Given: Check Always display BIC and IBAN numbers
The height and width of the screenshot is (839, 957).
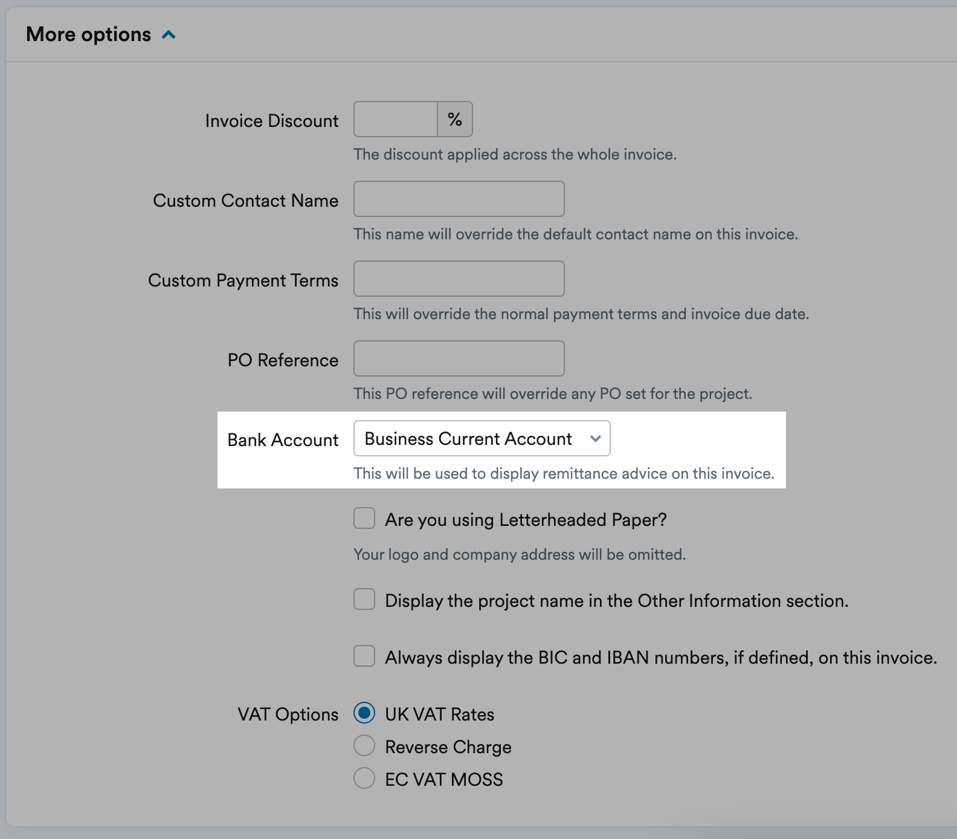Looking at the screenshot, I should pos(364,656).
